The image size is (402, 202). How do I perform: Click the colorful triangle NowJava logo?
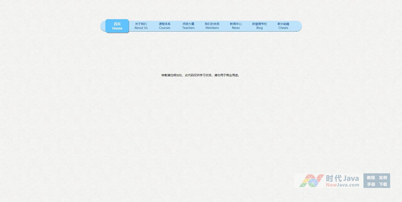point(311,181)
